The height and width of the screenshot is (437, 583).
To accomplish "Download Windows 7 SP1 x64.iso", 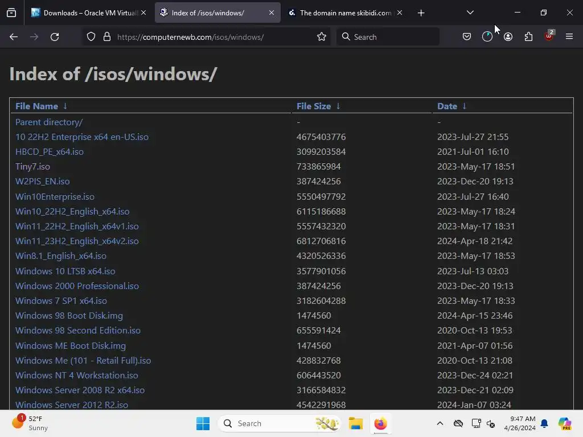I will pyautogui.click(x=61, y=301).
